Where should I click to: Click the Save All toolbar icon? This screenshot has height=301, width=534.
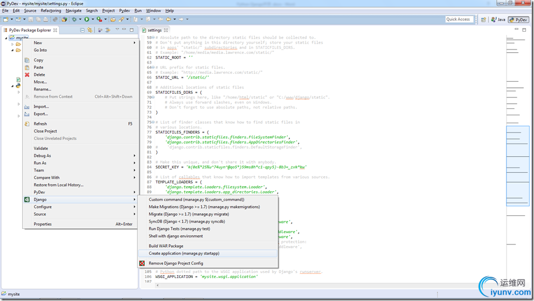[x=38, y=19]
